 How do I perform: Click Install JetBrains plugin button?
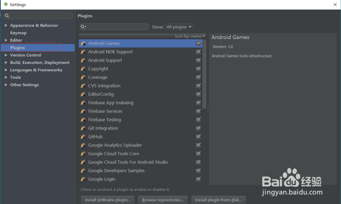point(108,200)
